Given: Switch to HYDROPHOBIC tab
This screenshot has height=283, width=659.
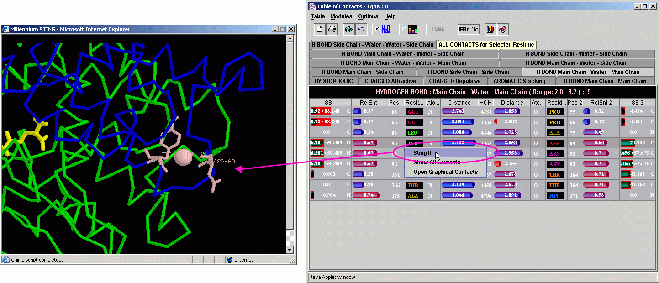Looking at the screenshot, I should [x=333, y=81].
